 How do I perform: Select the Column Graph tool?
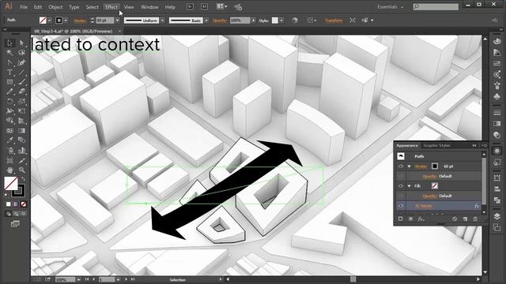point(21,151)
